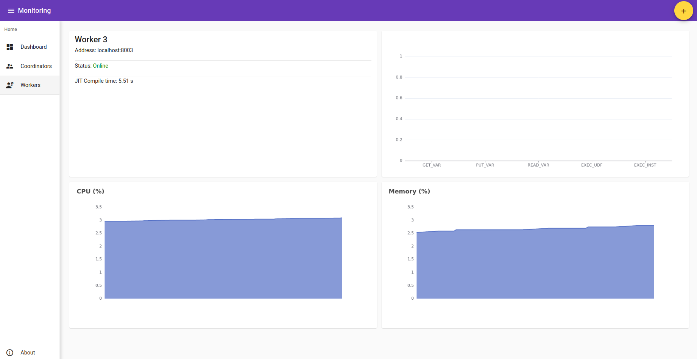697x359 pixels.
Task: Click the Online status text
Action: pos(101,66)
